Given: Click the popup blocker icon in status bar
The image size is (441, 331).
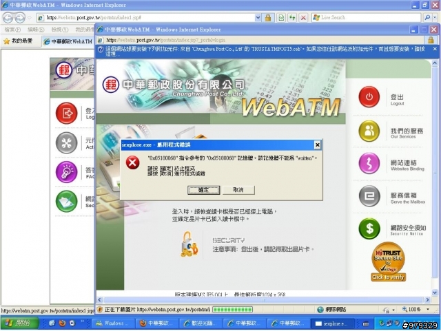Looking at the screenshot, I should 99,310.
